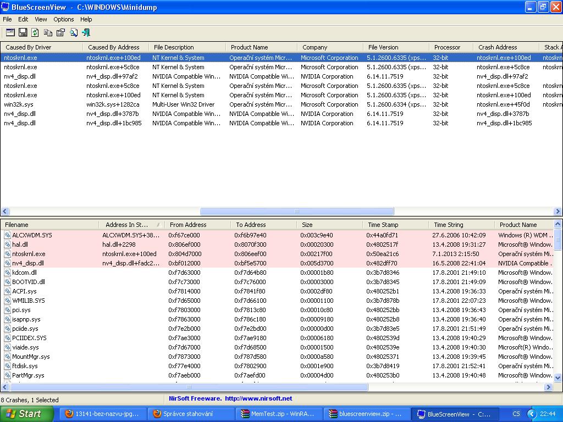Click the Refresh toolbar icon

click(x=35, y=32)
